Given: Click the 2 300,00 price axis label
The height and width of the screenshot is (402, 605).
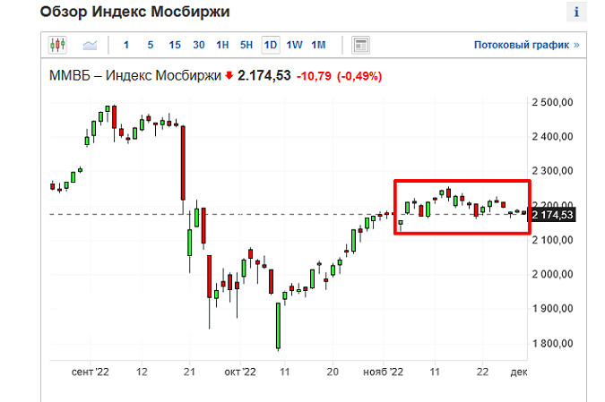Looking at the screenshot, I should [552, 171].
